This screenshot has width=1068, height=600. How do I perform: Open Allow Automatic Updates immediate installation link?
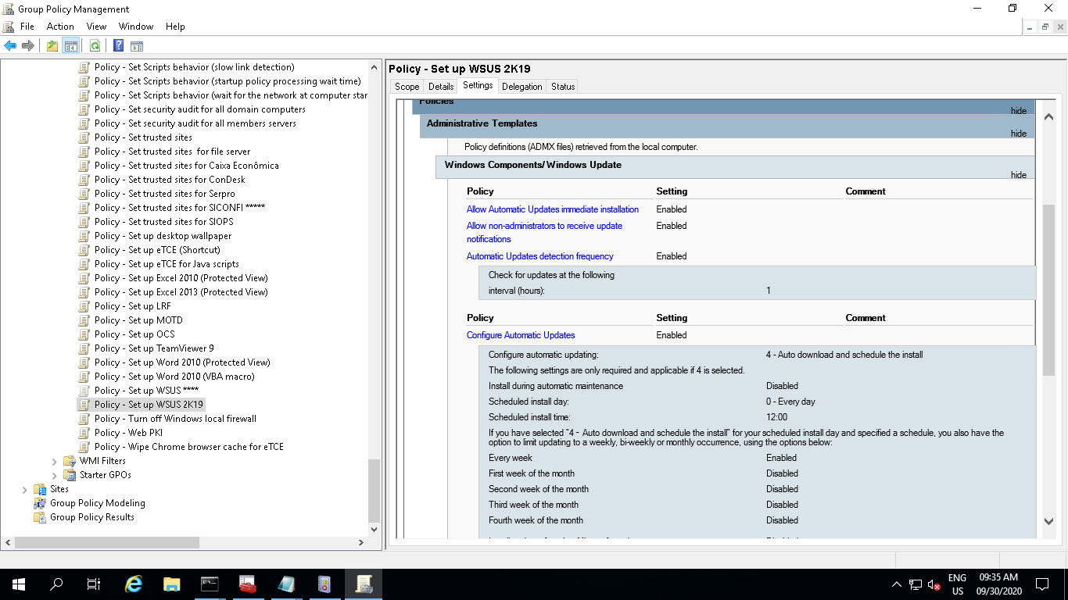tap(553, 209)
